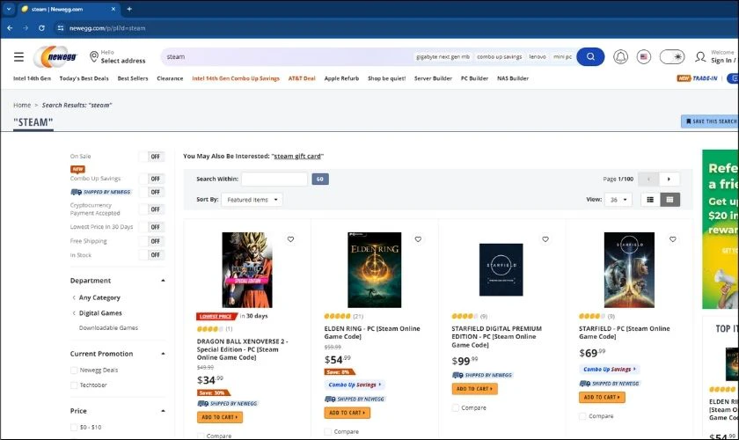Screen dimensions: 739x440
Task: Open the notifications bell icon
Action: tap(620, 57)
